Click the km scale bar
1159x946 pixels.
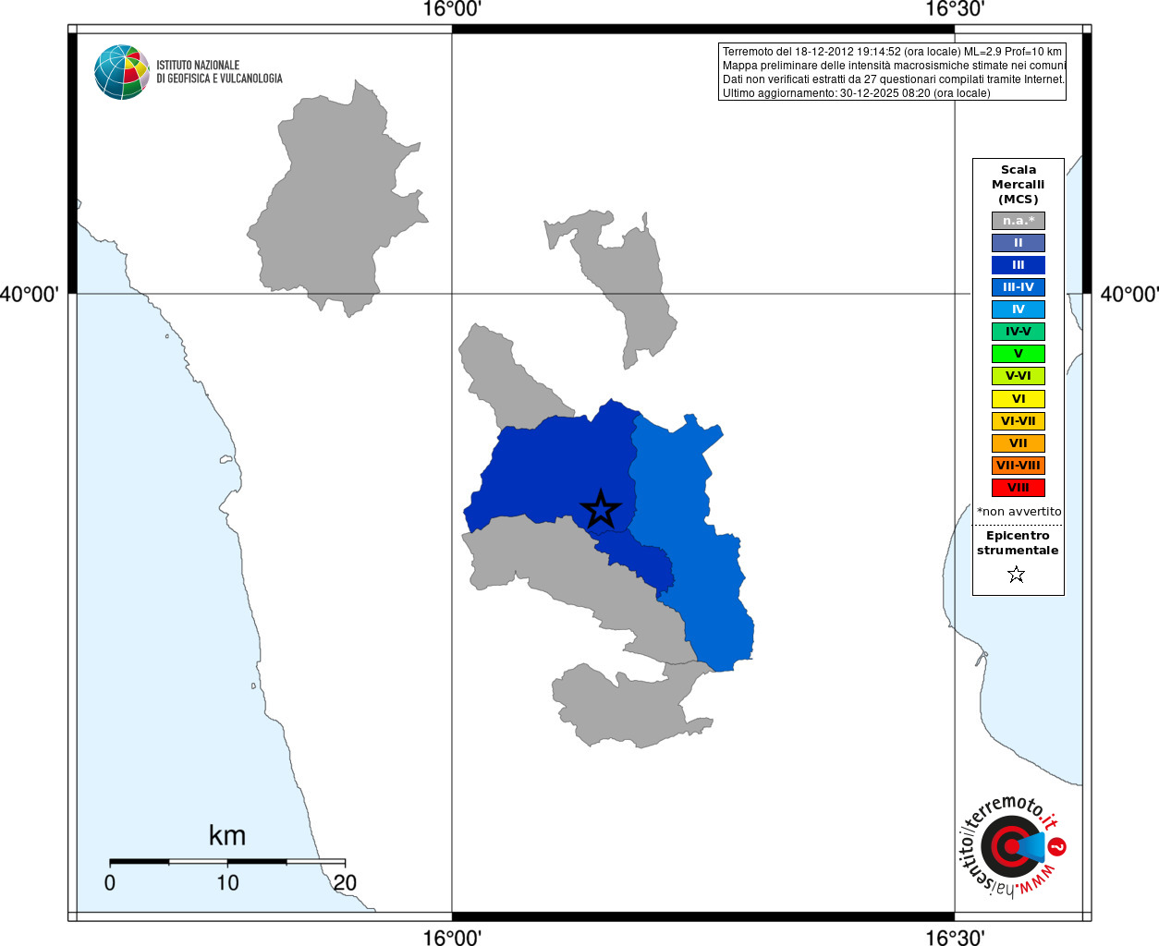click(x=227, y=861)
